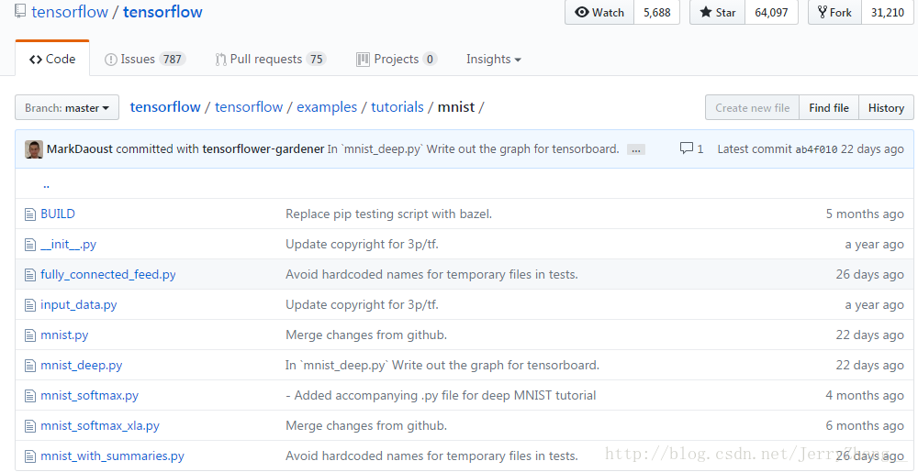This screenshot has width=918, height=472.
Task: Open commit message in the __init__.py row
Action: point(362,245)
